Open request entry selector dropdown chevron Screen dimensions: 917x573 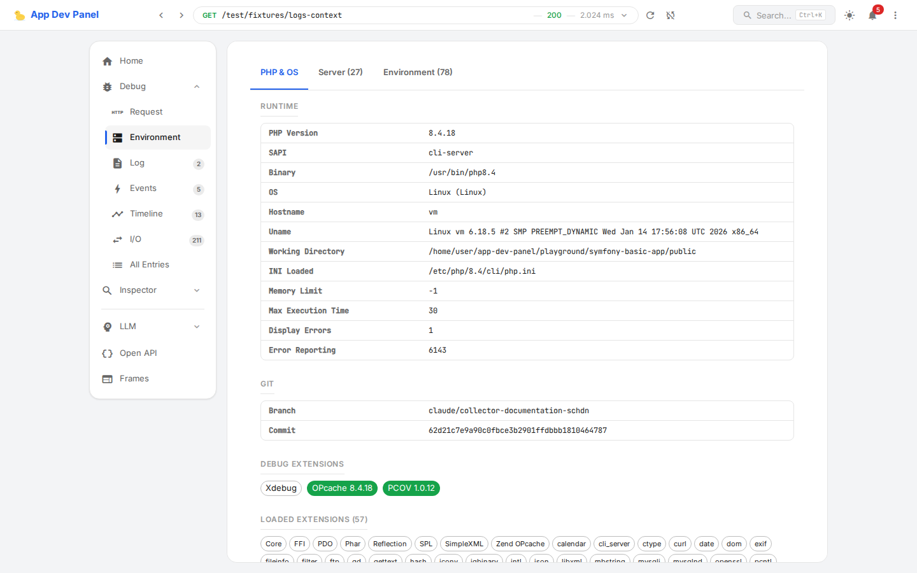(x=624, y=15)
